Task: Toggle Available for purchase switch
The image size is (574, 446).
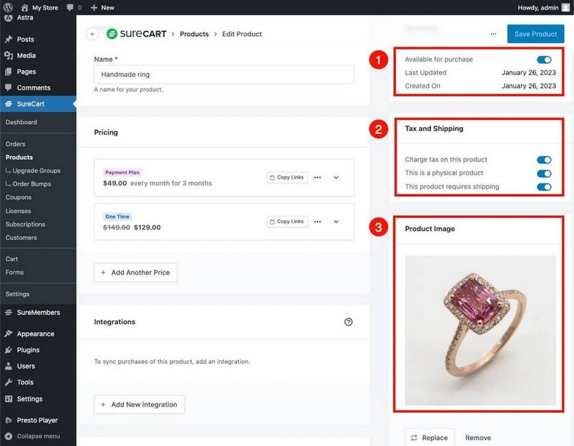Action: pyautogui.click(x=544, y=60)
